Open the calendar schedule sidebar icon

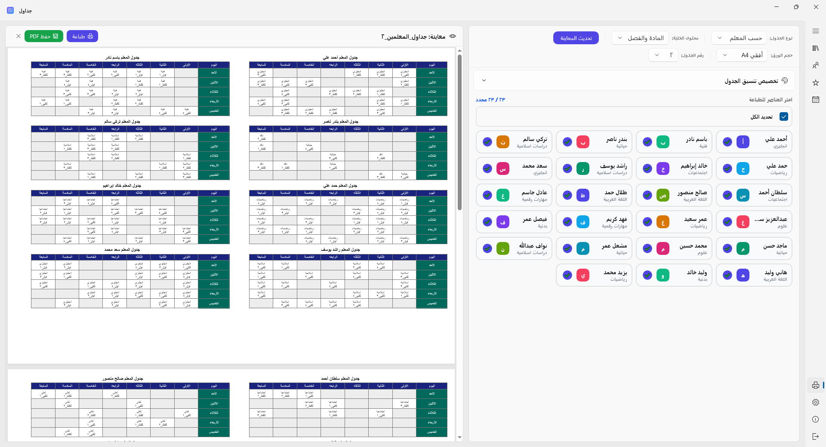click(815, 100)
